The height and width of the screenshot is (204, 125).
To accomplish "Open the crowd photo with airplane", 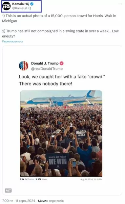I will coord(61,133).
